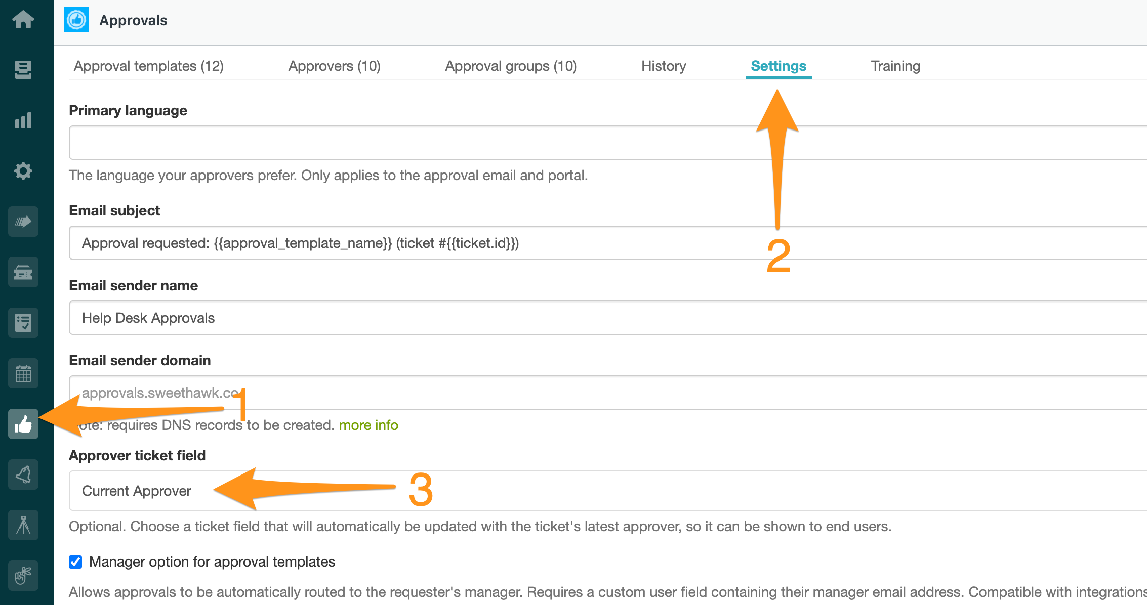The height and width of the screenshot is (605, 1147).
Task: Open the checklist app icon in sidebar
Action: point(23,323)
